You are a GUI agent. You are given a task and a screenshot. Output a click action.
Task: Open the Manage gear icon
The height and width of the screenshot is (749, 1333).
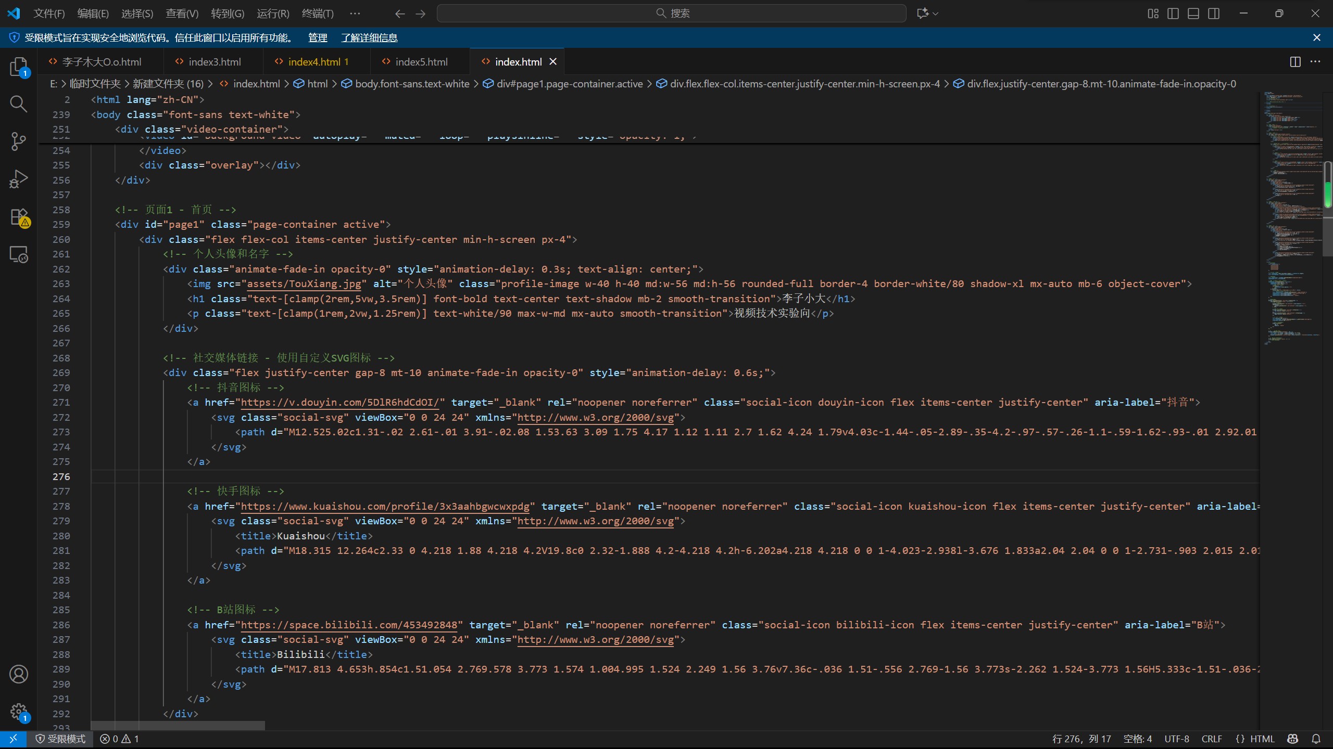point(19,712)
